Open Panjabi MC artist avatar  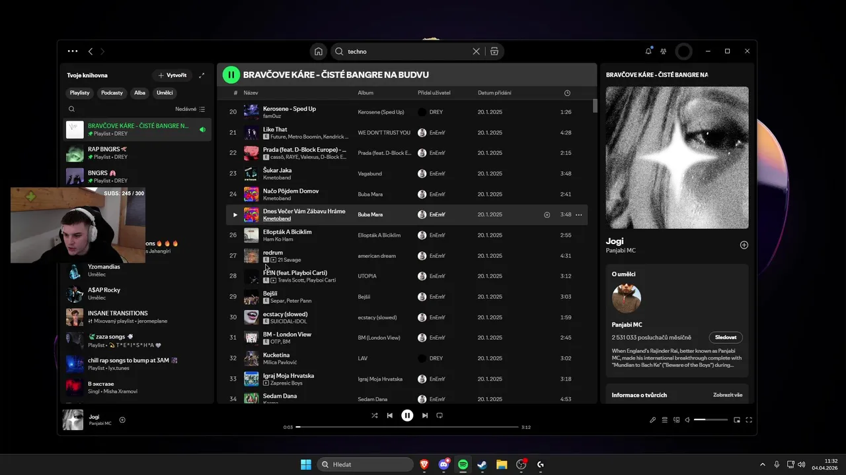pos(626,299)
